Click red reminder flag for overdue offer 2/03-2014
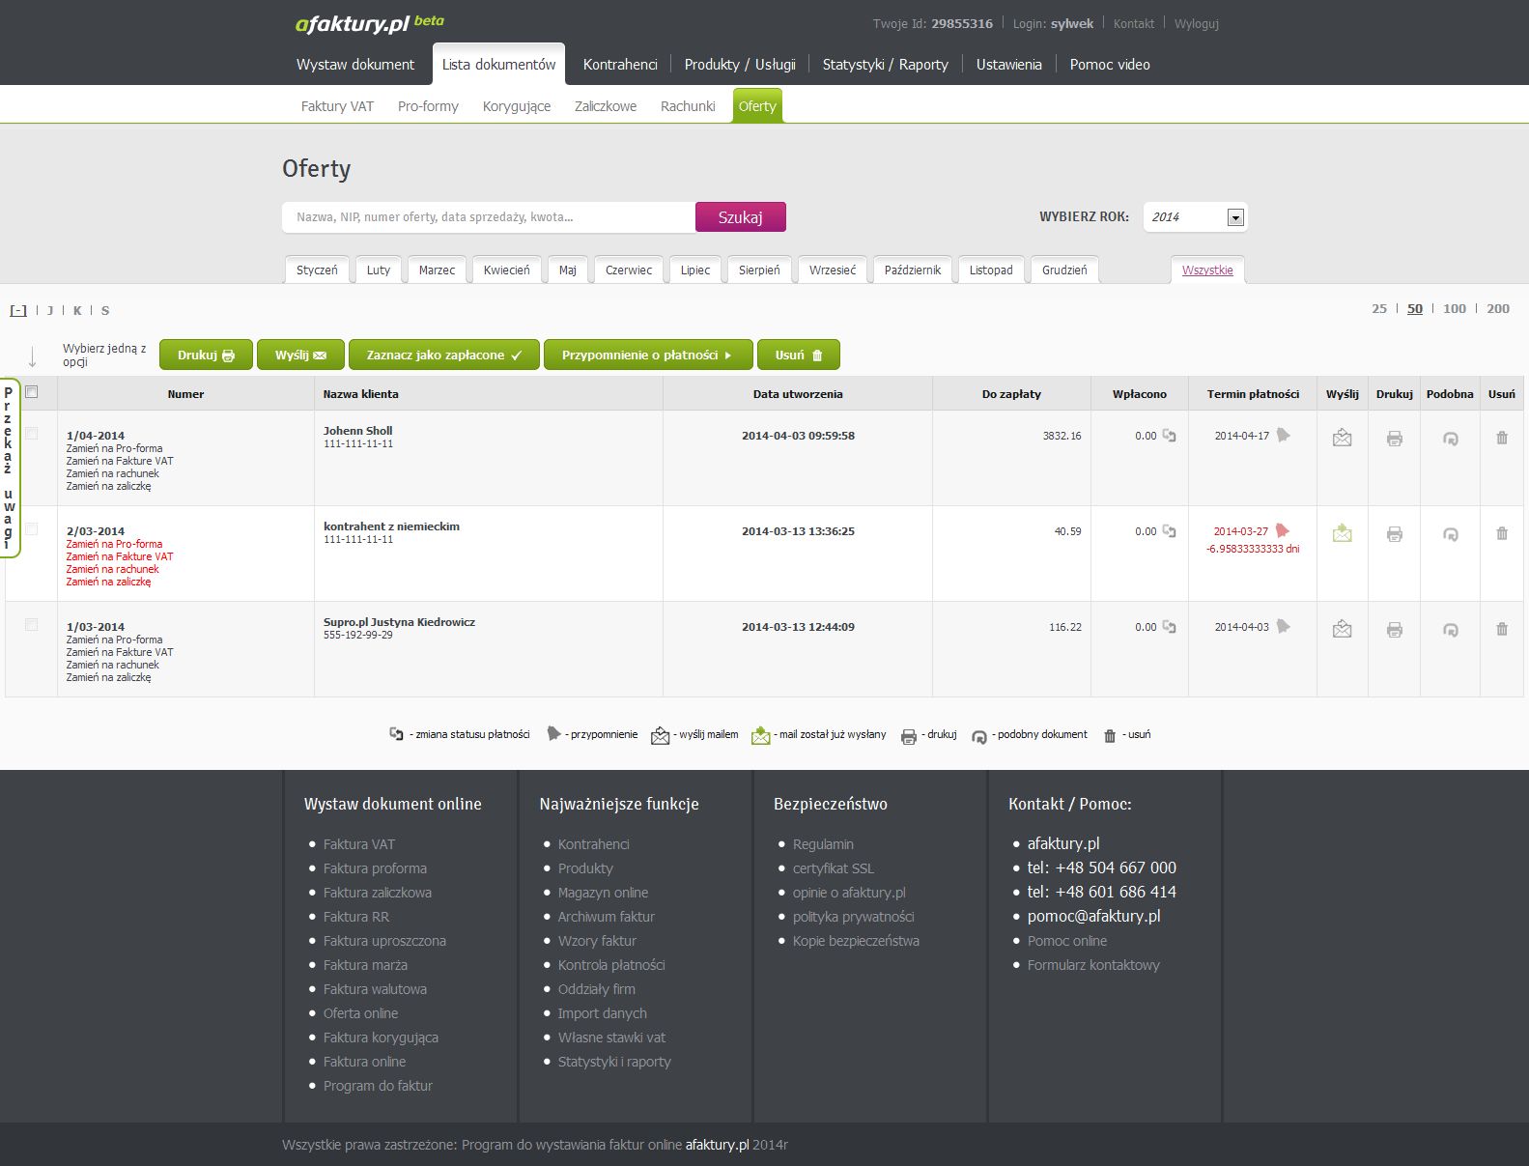This screenshot has width=1529, height=1166. tap(1283, 530)
